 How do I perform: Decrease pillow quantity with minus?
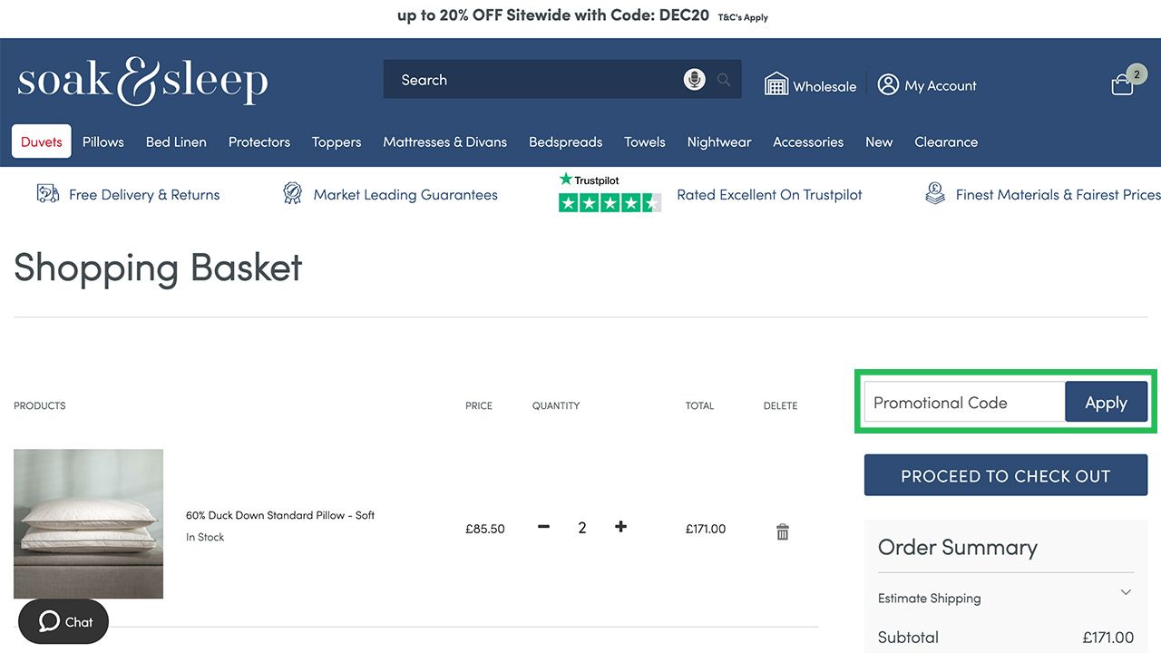(x=543, y=527)
